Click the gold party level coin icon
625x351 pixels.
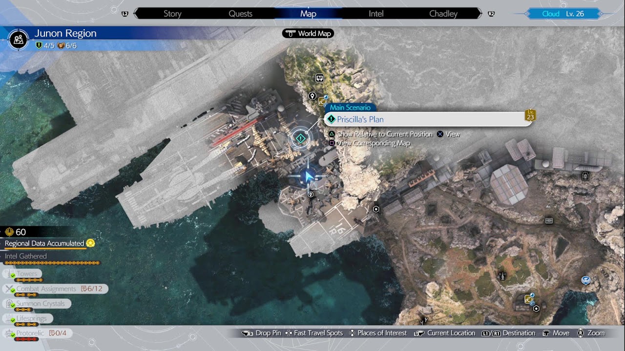point(9,232)
